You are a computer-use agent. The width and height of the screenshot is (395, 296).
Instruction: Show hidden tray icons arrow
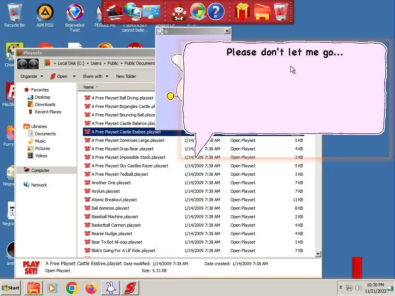pos(341,288)
